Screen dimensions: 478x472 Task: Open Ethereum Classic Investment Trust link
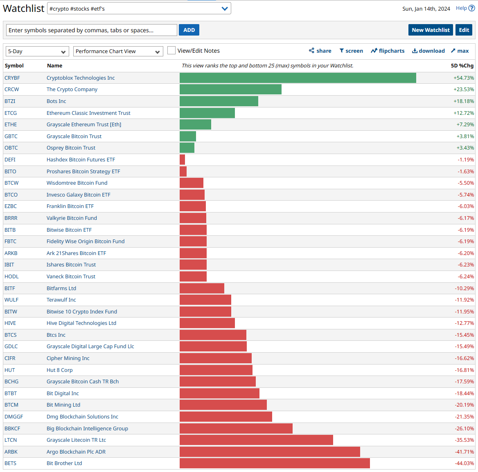pos(88,113)
